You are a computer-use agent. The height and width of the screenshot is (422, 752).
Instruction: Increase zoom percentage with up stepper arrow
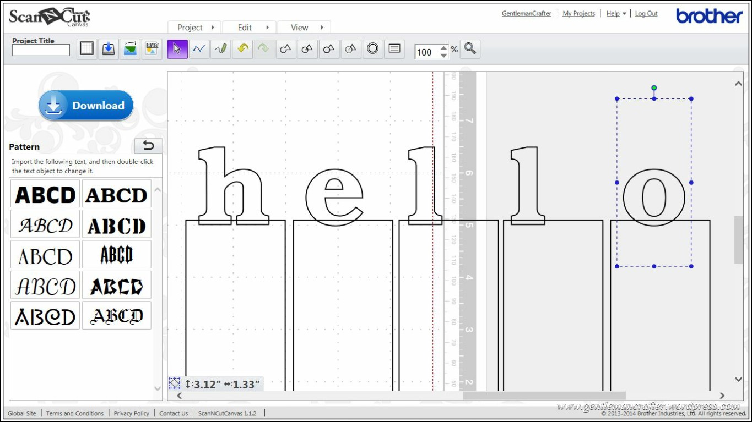[444, 48]
